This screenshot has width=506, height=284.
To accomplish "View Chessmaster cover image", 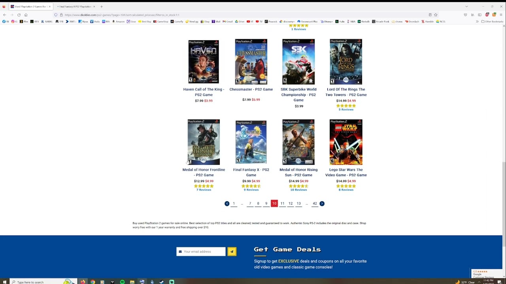I will (251, 62).
